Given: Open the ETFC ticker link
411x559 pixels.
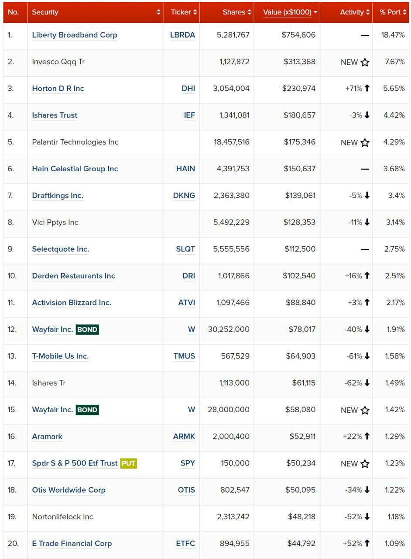Looking at the screenshot, I should coord(185,544).
